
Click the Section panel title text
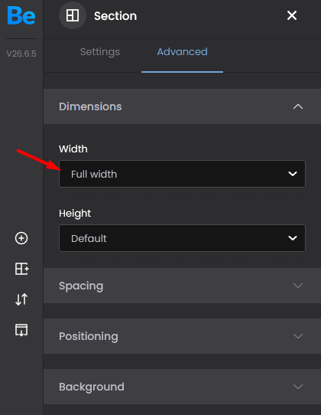coord(115,16)
